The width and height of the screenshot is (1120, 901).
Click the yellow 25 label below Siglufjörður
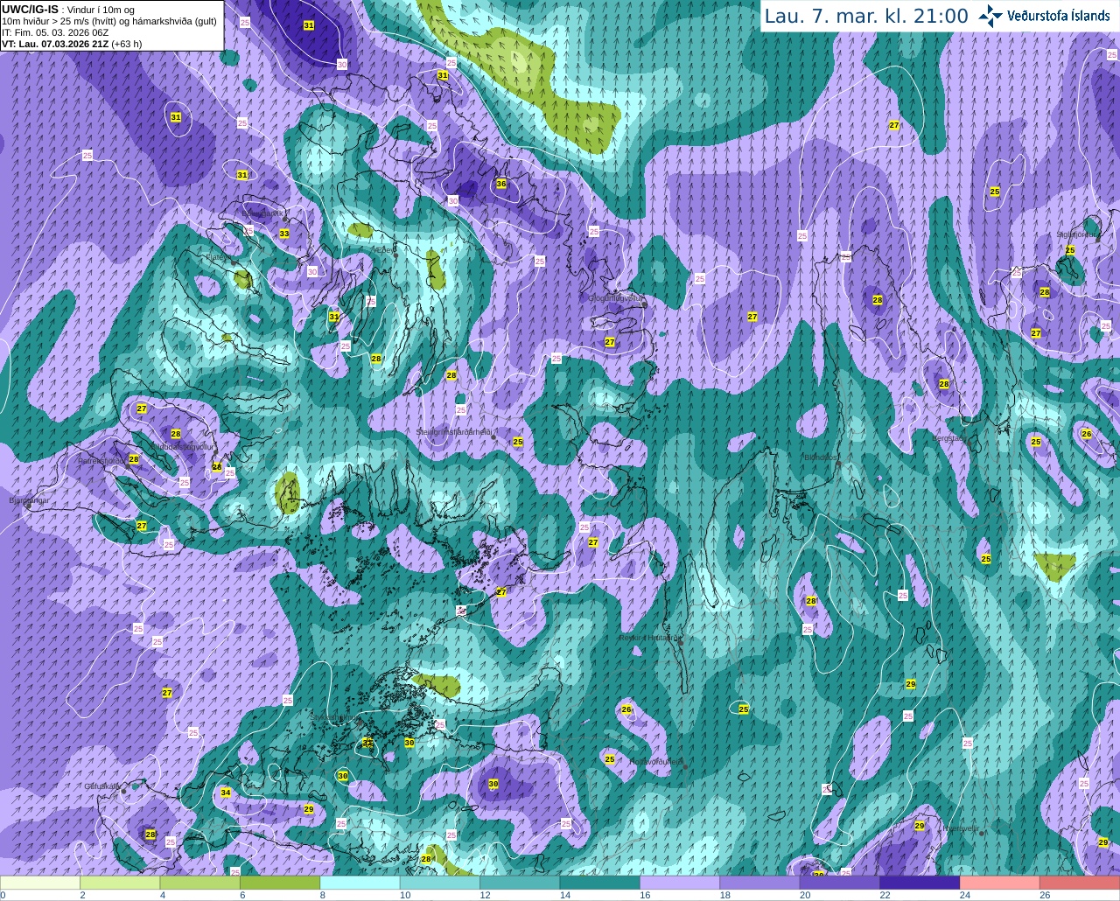pos(1070,250)
